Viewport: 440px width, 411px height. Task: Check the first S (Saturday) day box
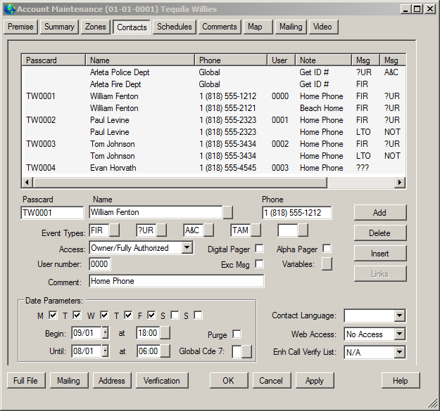[x=175, y=315]
